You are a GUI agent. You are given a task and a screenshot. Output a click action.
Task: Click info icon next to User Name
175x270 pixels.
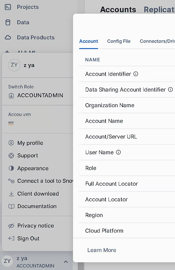click(x=118, y=152)
